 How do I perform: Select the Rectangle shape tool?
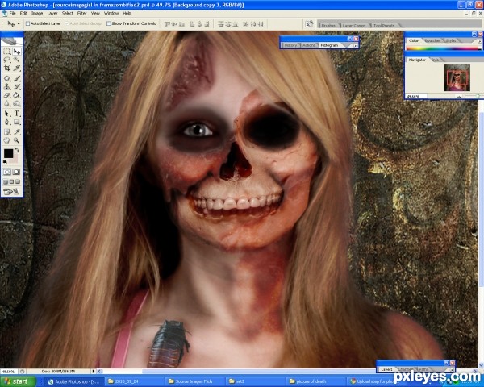click(x=17, y=122)
